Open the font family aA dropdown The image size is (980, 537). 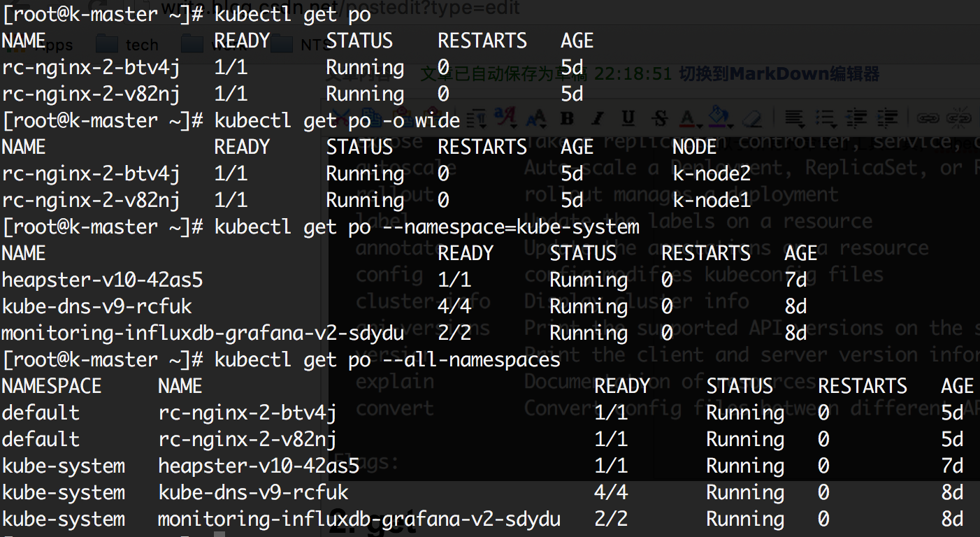[505, 118]
